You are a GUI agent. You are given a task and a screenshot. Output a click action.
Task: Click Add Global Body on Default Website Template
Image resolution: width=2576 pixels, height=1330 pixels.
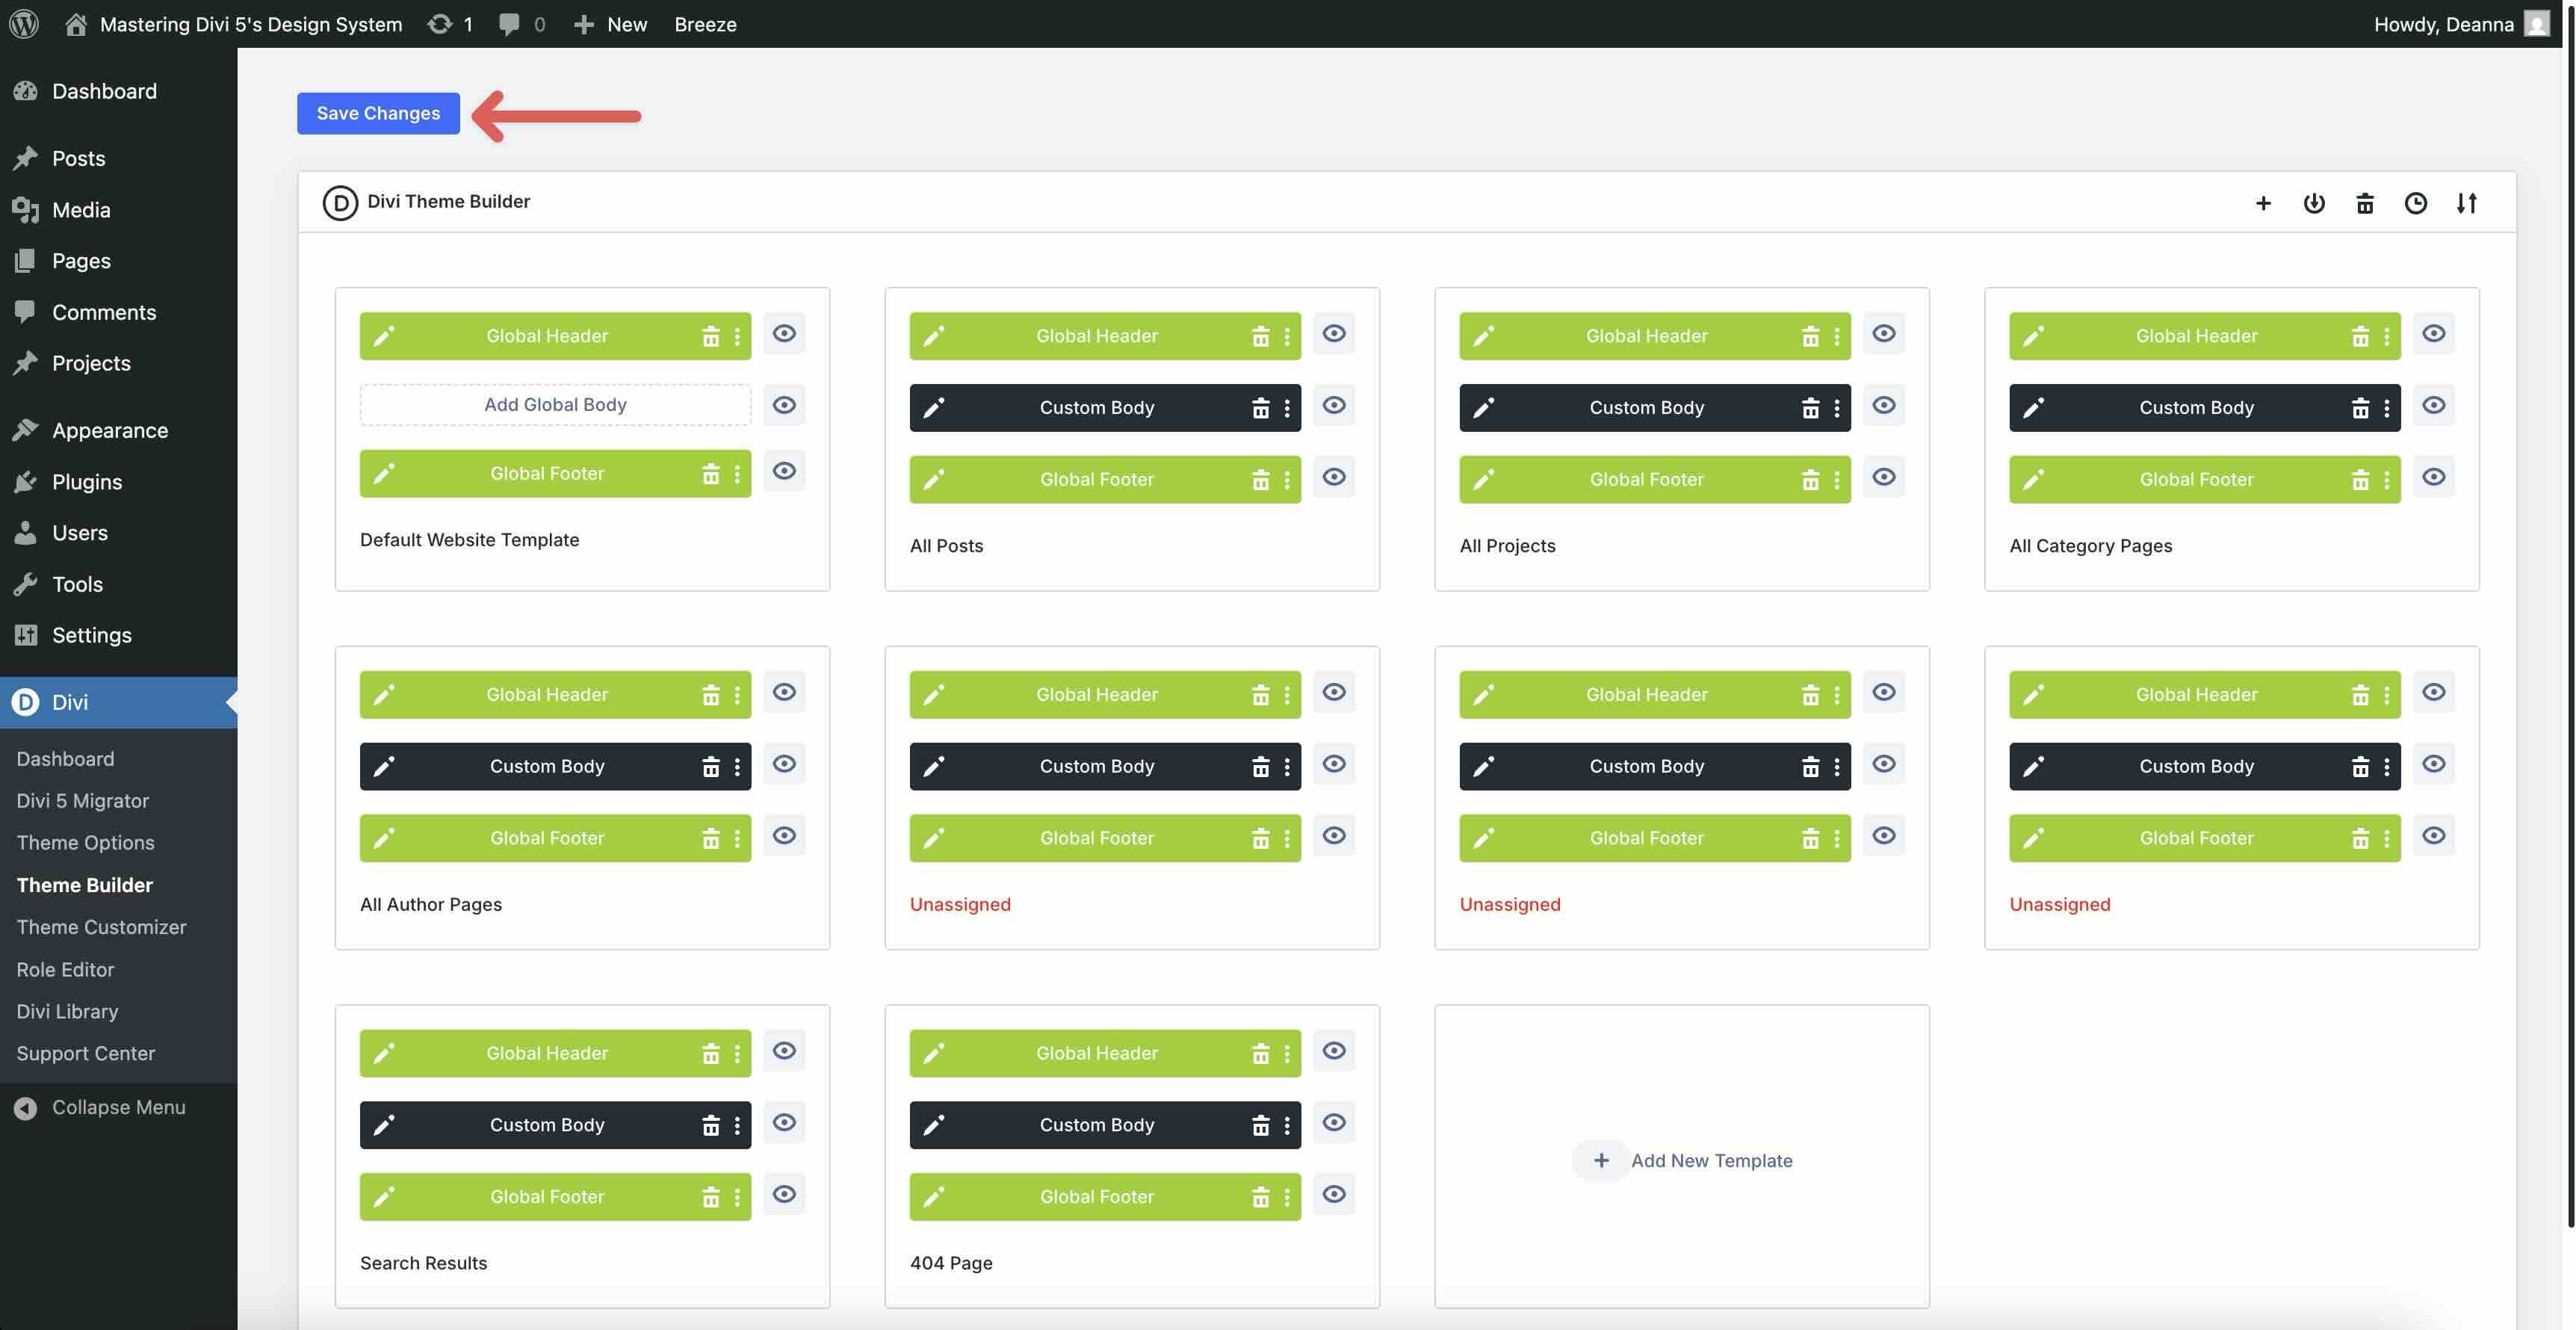click(x=554, y=404)
